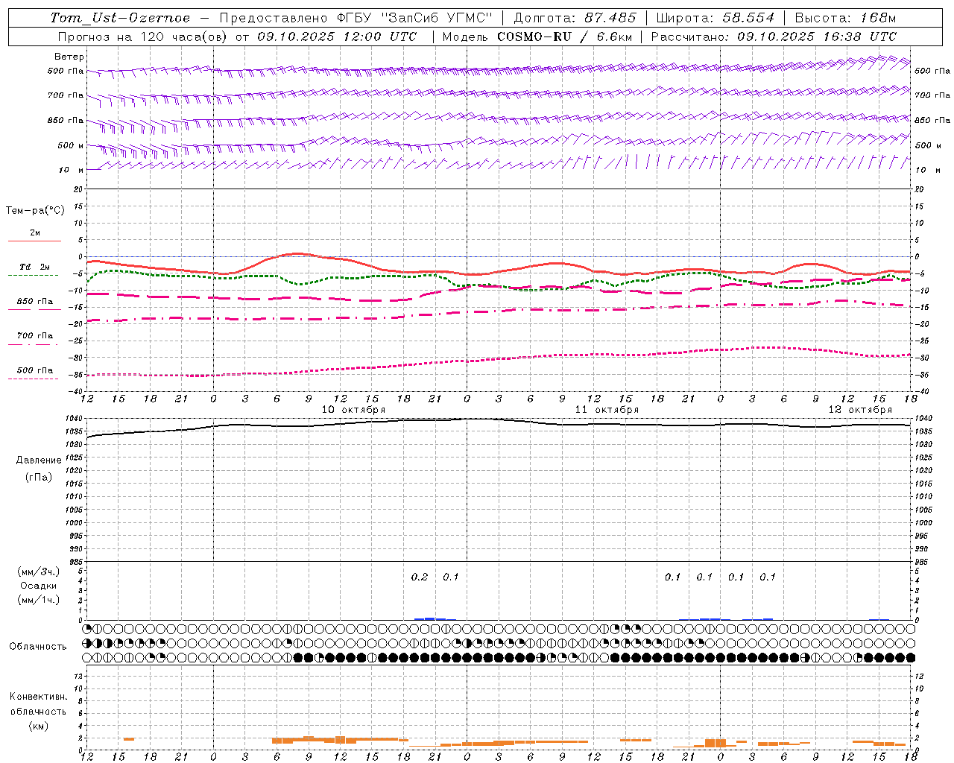Select the Долгота: 87.485 value
The image size is (954, 763).
pyautogui.click(x=575, y=18)
